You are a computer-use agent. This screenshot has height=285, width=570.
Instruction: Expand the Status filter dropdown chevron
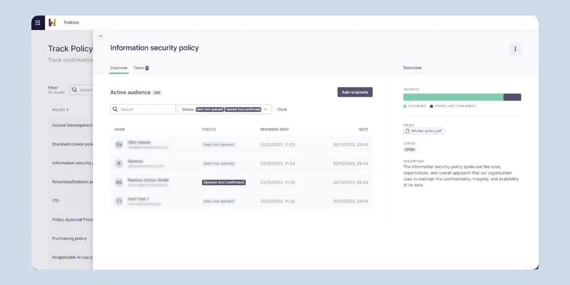pyautogui.click(x=266, y=109)
